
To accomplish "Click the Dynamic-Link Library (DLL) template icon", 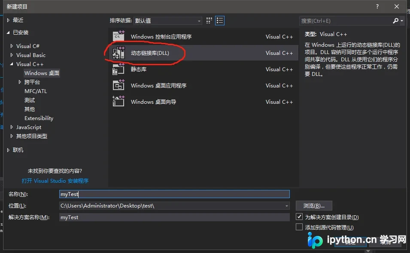I will tap(118, 53).
